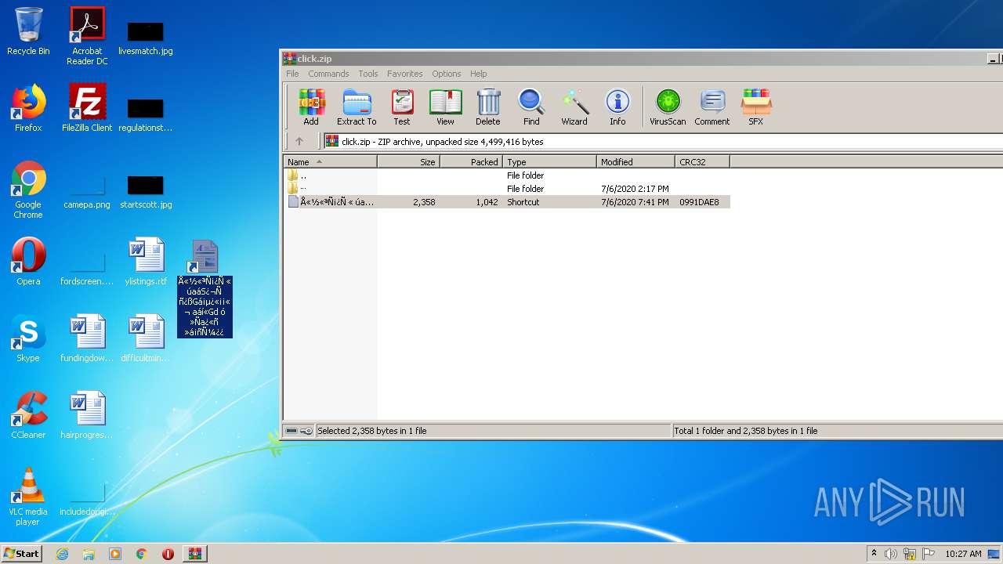This screenshot has width=1003, height=564.
Task: Click the Add toolbar icon in WinRAR
Action: (x=311, y=107)
